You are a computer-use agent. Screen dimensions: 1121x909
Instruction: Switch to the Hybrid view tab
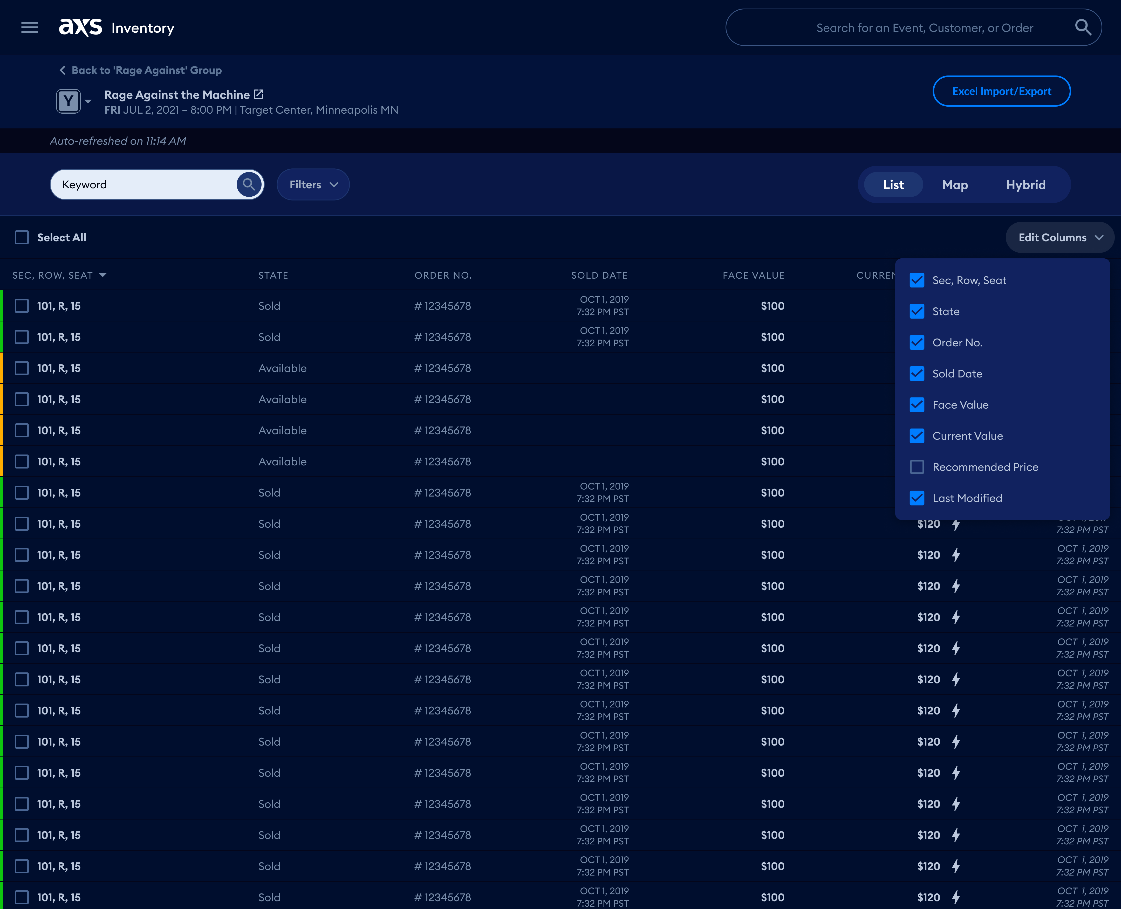(x=1026, y=184)
